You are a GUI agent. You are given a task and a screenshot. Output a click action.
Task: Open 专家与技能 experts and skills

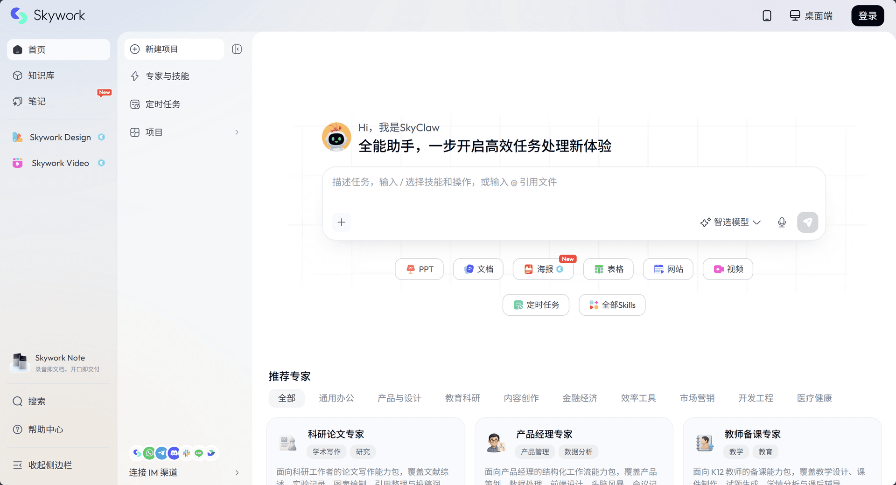click(185, 76)
